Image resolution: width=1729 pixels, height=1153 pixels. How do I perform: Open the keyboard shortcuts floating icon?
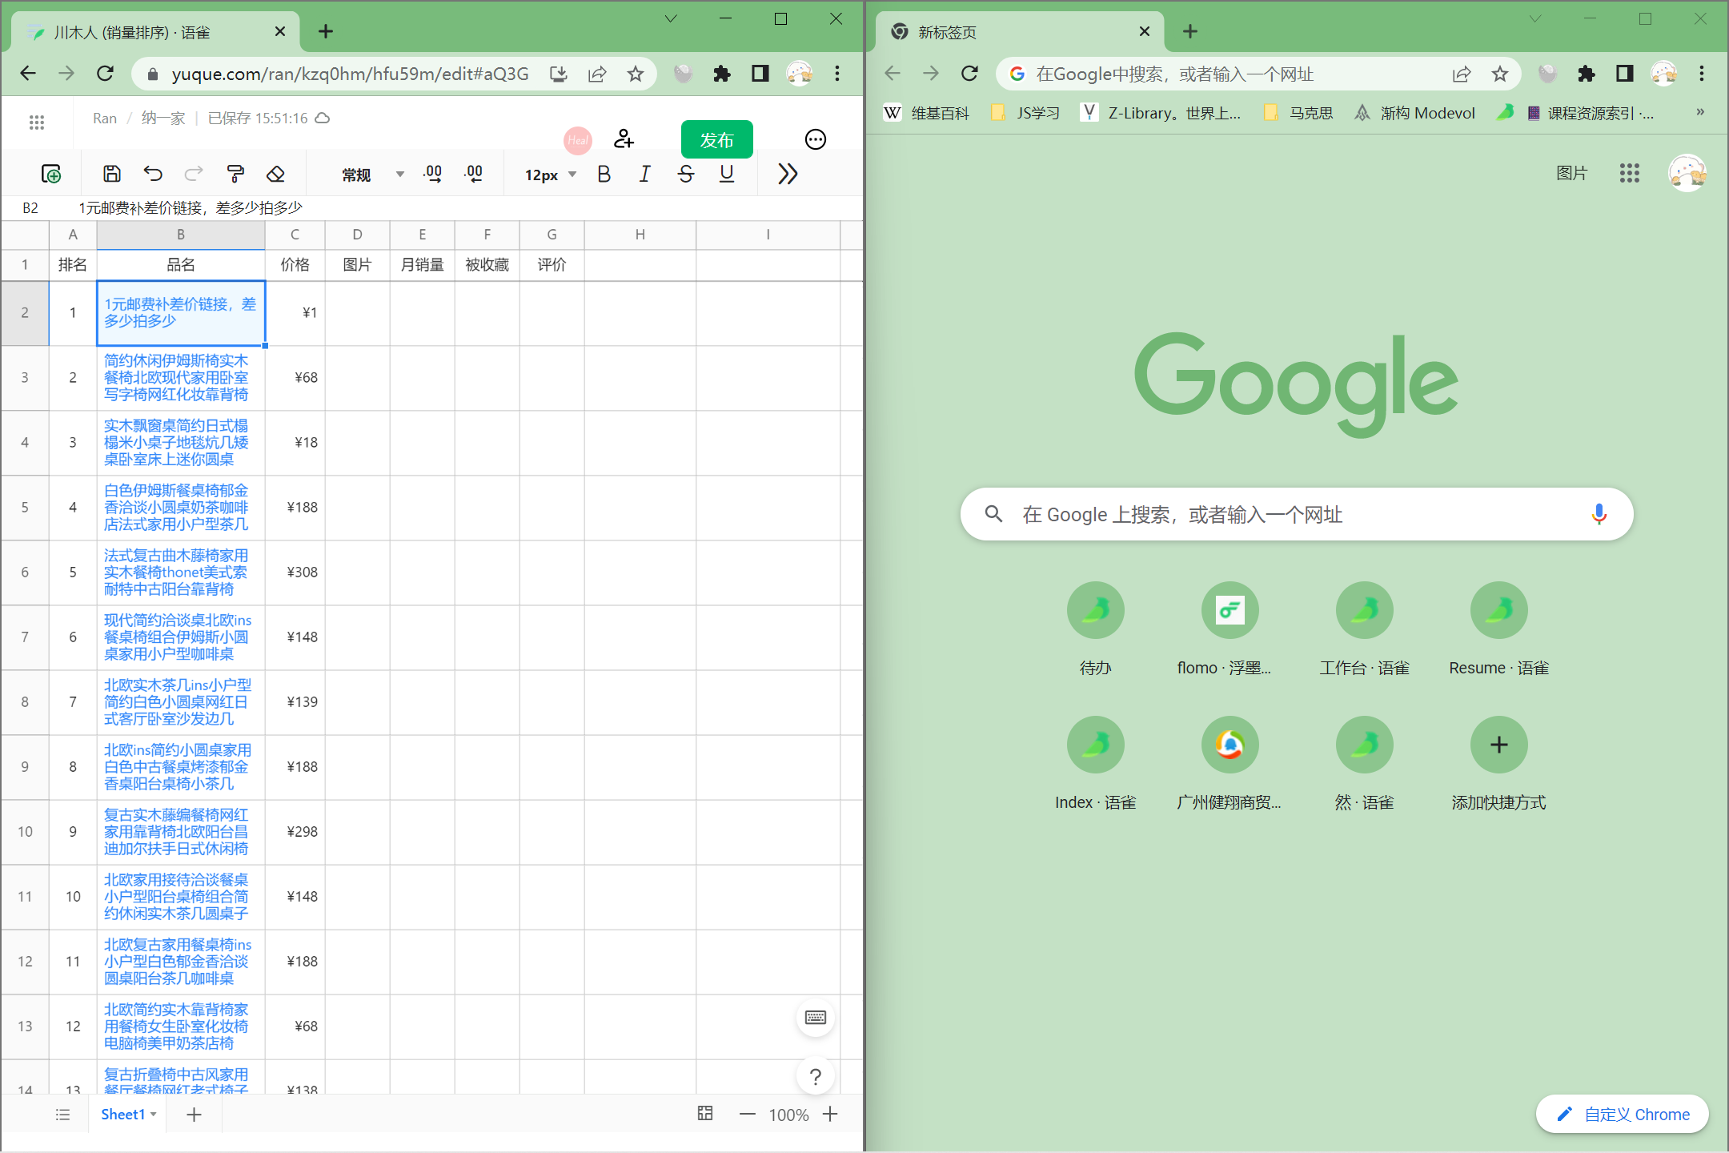pos(816,1018)
